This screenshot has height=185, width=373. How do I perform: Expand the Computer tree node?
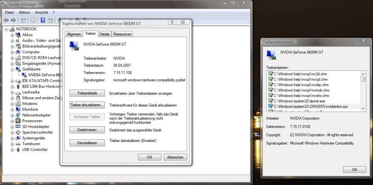12,52
